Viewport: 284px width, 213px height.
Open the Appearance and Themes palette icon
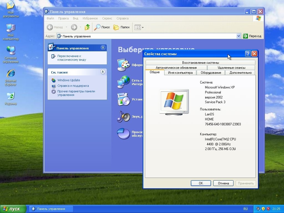click(123, 65)
